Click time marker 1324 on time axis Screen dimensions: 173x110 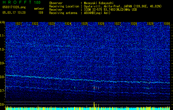click(68, 23)
